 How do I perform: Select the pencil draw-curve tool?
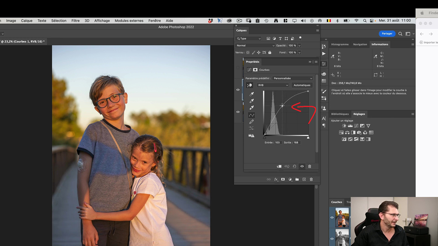coord(252,122)
